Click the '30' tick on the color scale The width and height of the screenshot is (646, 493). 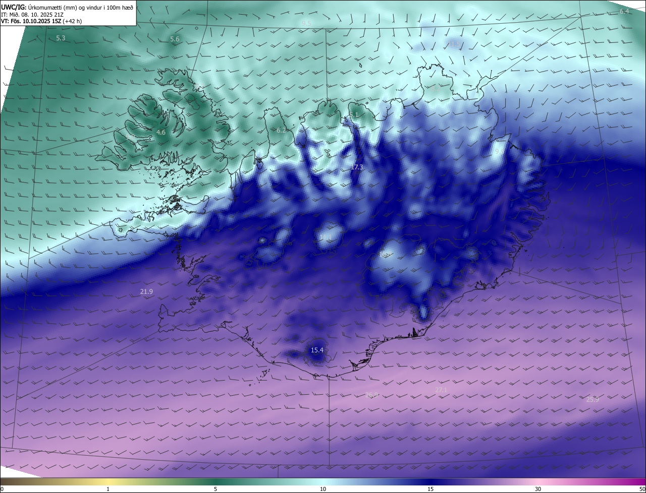pos(538,489)
